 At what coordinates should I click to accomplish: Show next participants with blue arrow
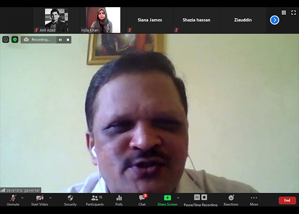point(274,20)
